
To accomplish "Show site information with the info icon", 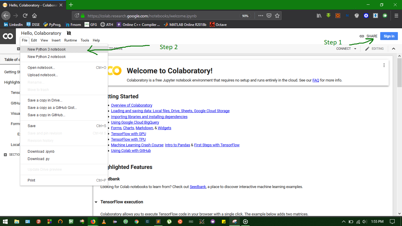I will (77, 16).
